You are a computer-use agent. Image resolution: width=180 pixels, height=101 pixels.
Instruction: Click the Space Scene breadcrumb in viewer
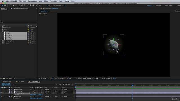[x=44, y=11]
